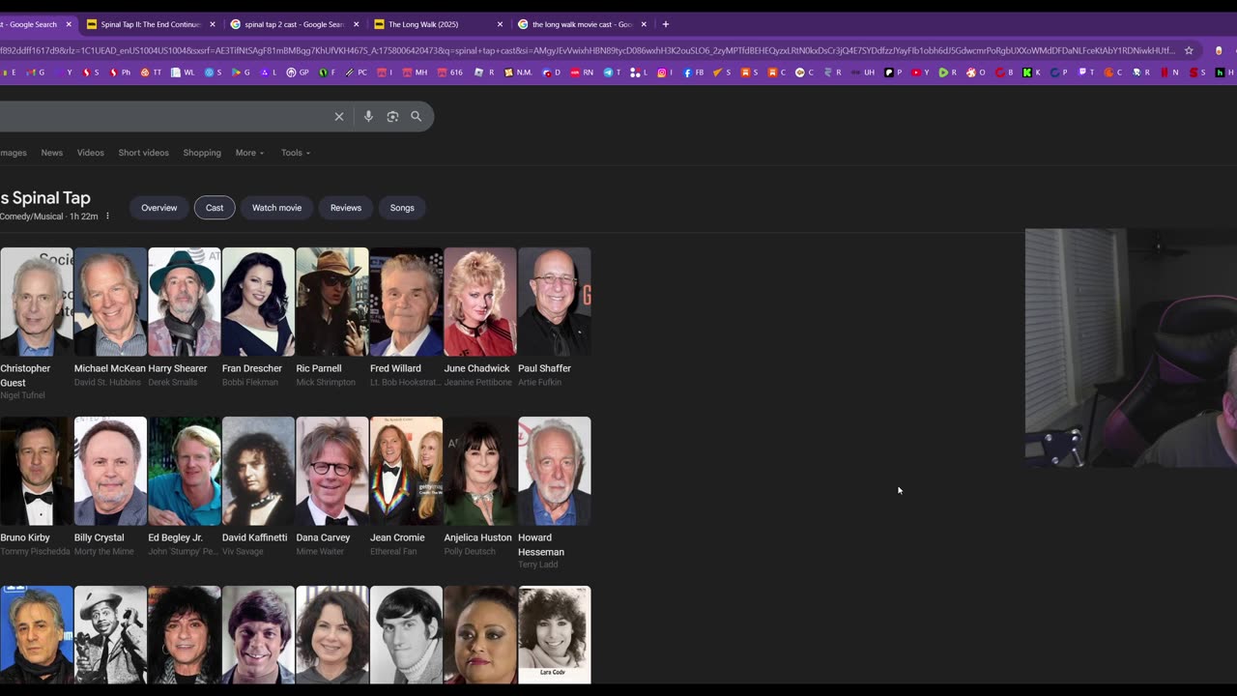
Task: Start voice search with the microphone icon
Action: click(368, 116)
